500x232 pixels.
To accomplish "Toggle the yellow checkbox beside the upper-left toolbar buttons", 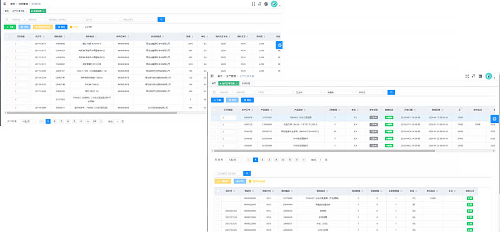I will (x=71, y=27).
